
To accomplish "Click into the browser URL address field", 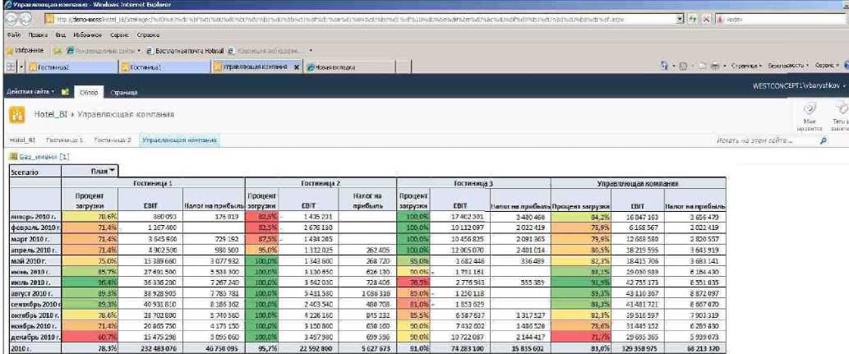I will pos(361,18).
